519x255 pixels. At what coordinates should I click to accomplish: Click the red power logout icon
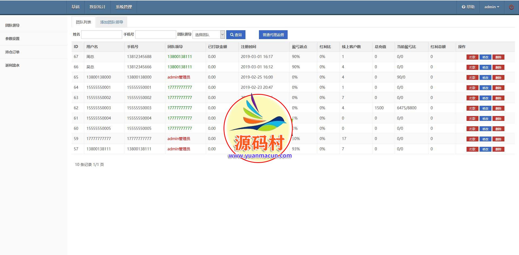click(511, 7)
